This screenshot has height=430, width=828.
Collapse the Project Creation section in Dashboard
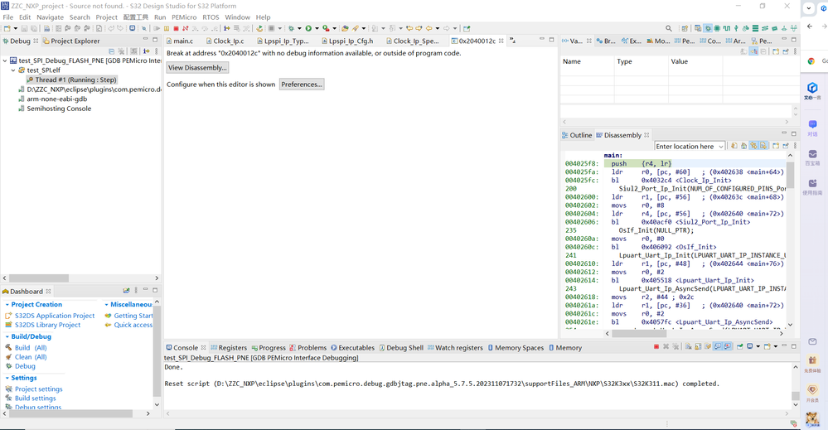pos(7,305)
